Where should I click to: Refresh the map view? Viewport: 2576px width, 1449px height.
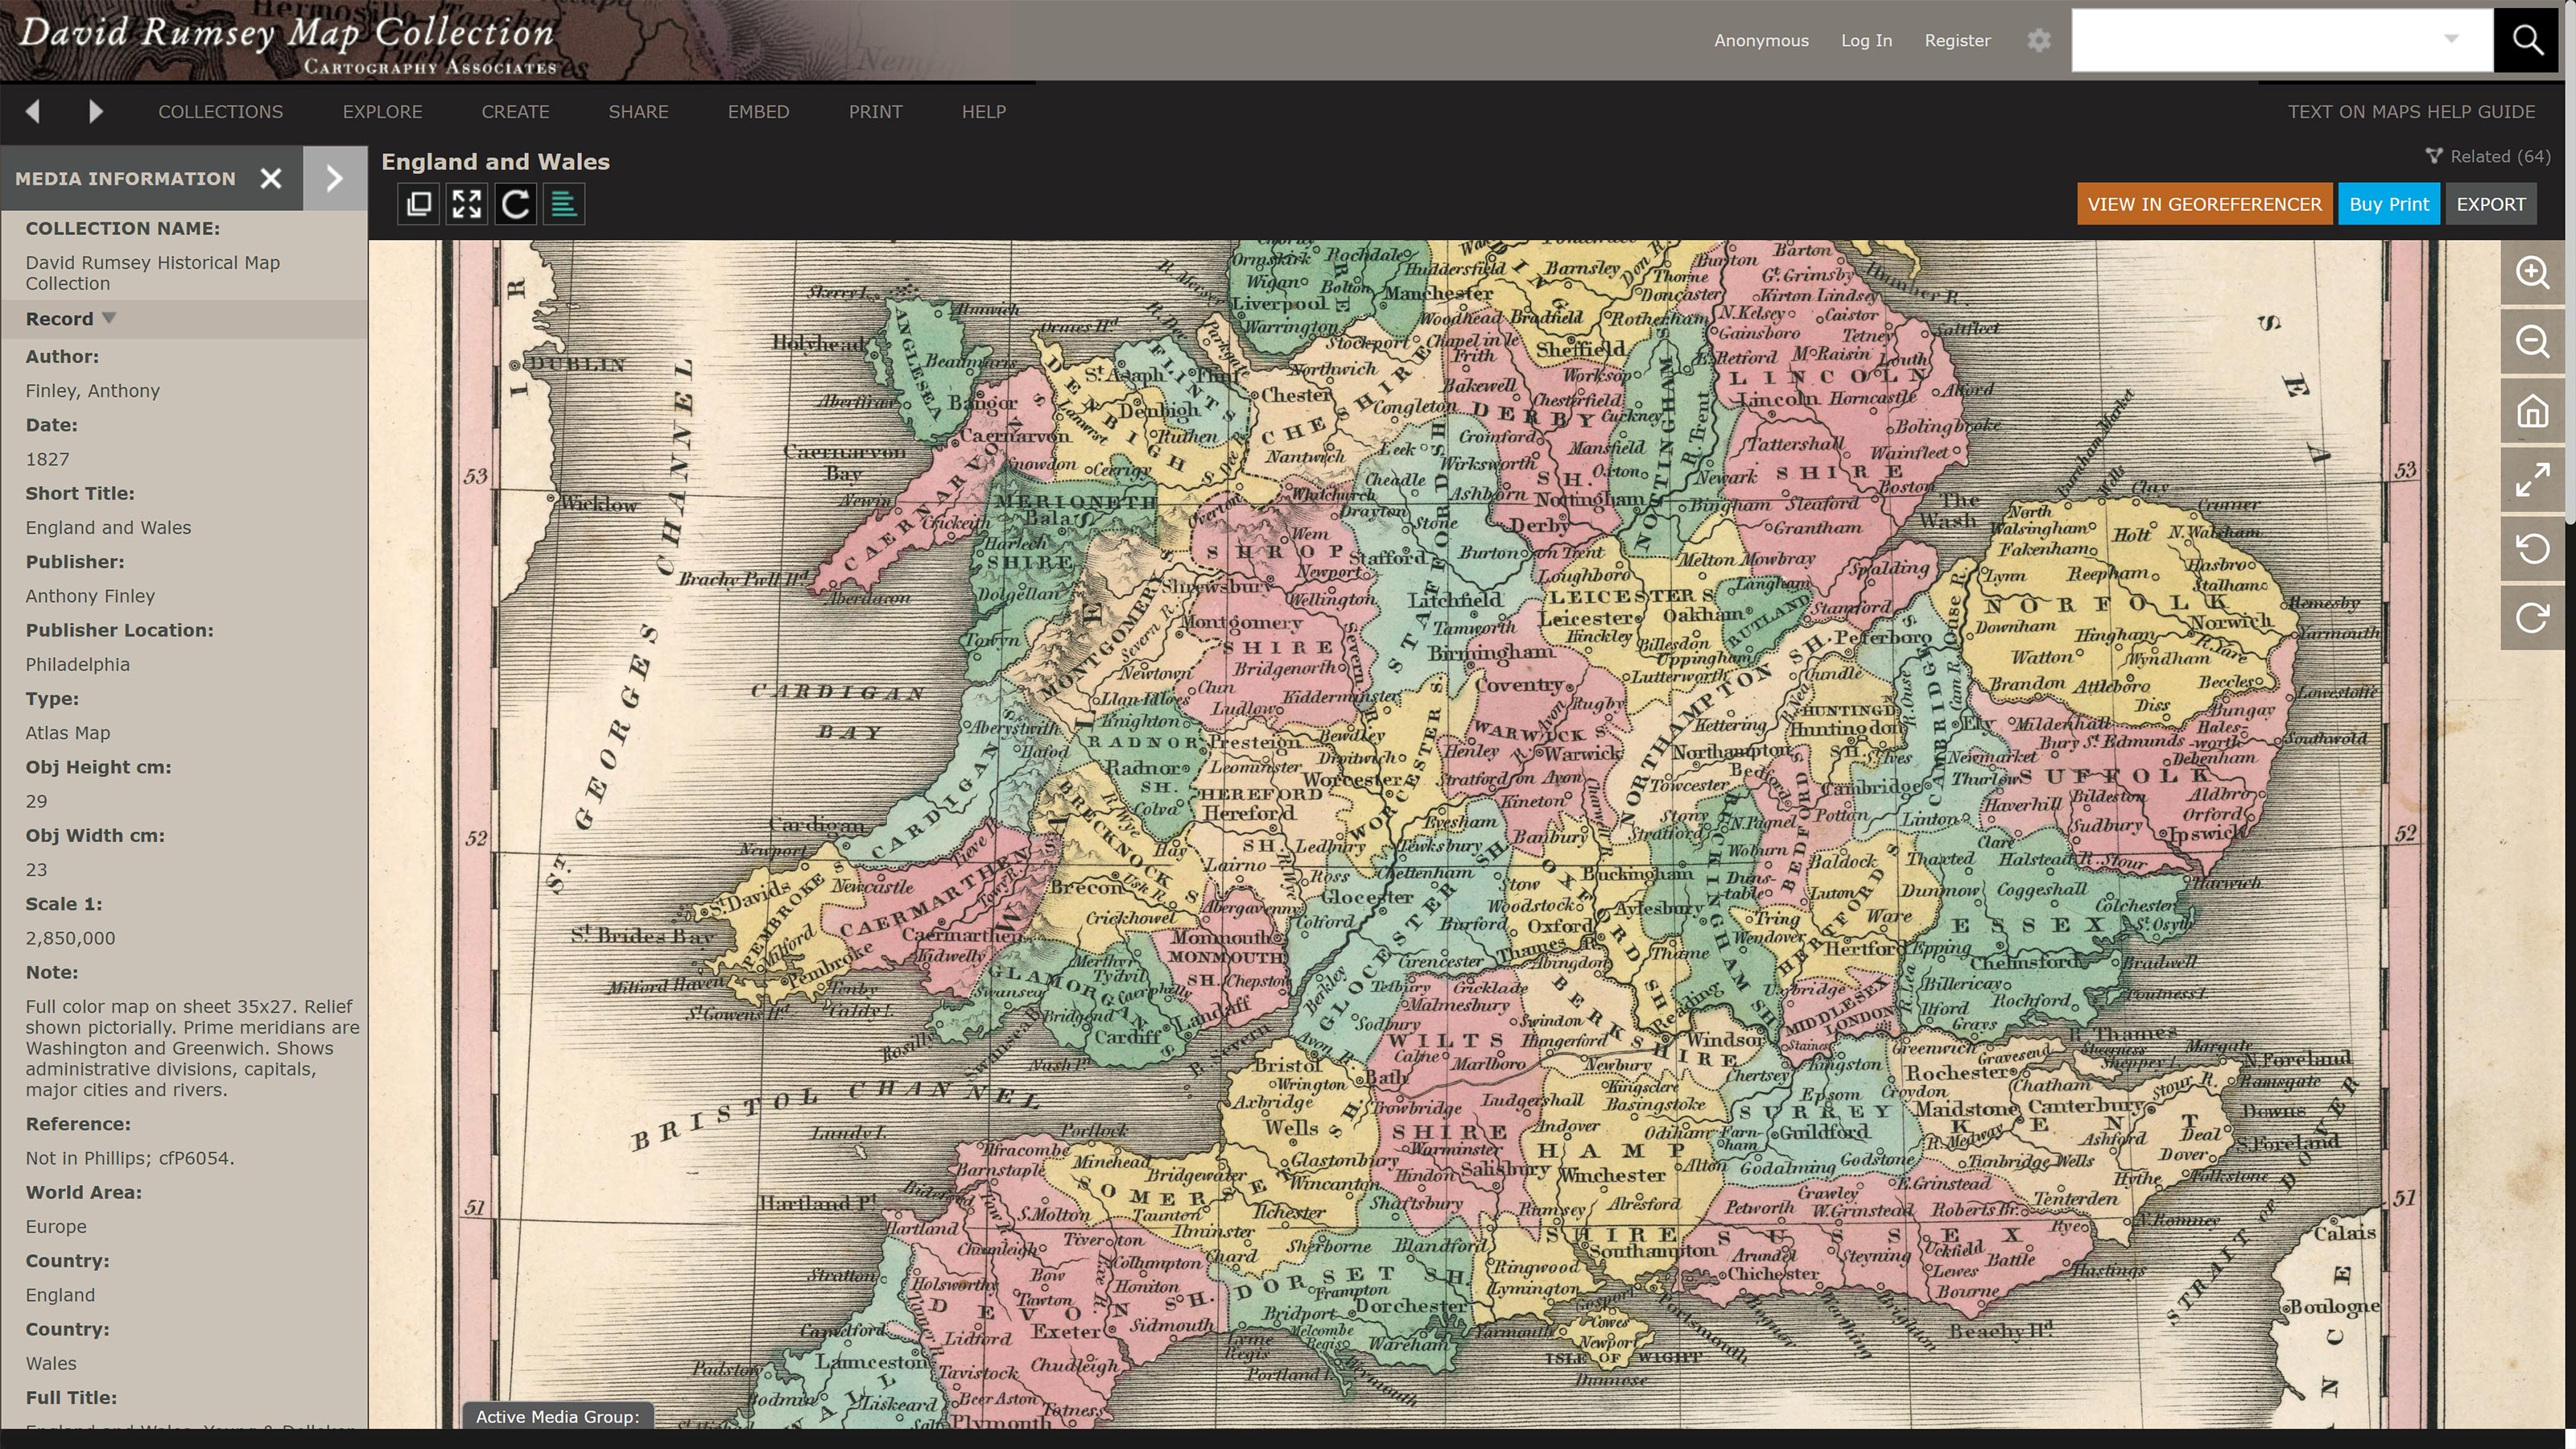pos(515,204)
